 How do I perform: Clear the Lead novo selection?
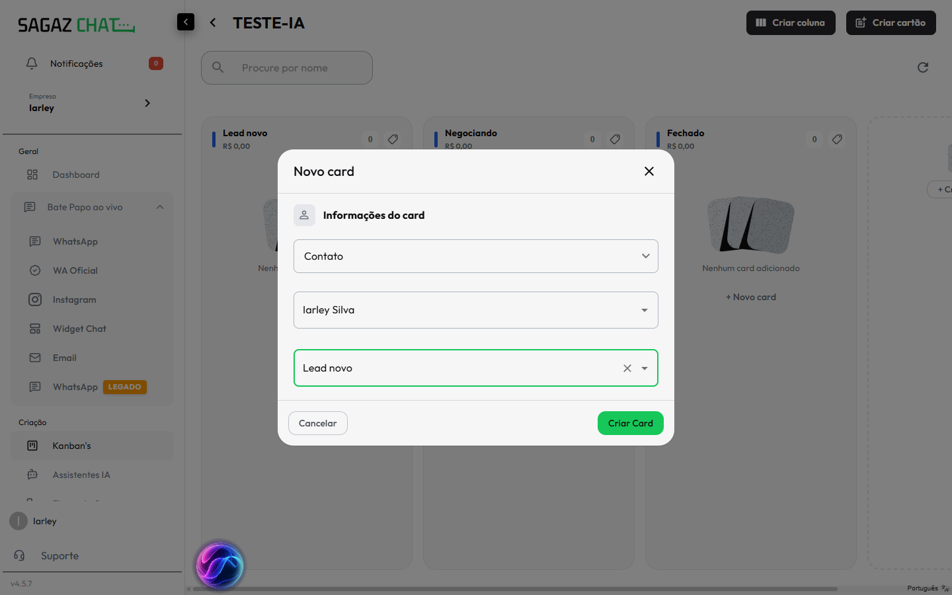click(x=627, y=368)
